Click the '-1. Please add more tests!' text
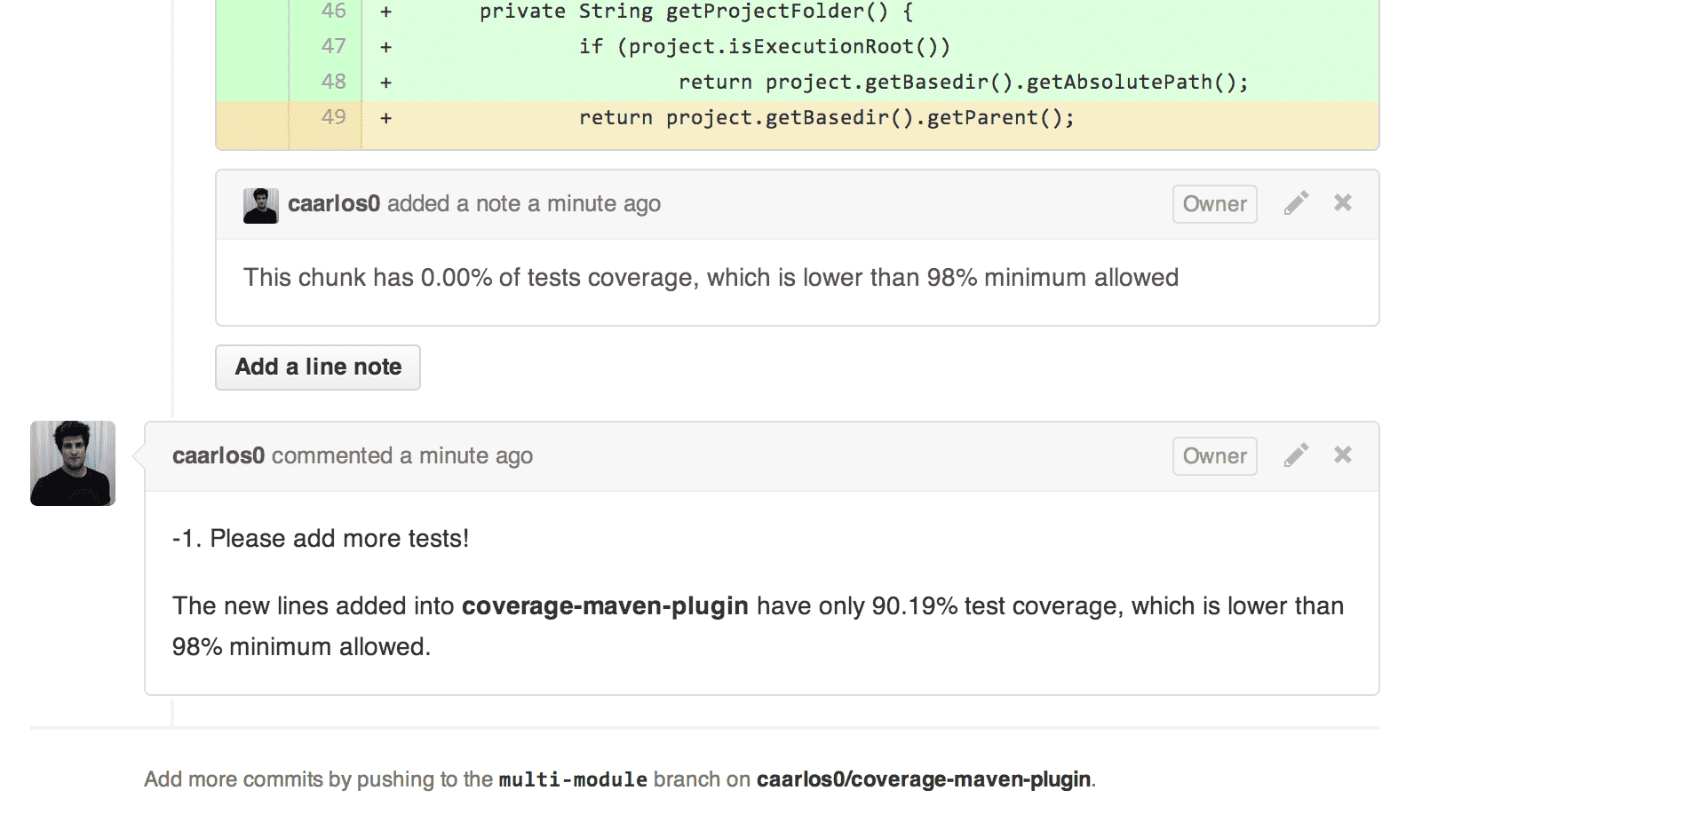This screenshot has width=1684, height=822. click(321, 539)
